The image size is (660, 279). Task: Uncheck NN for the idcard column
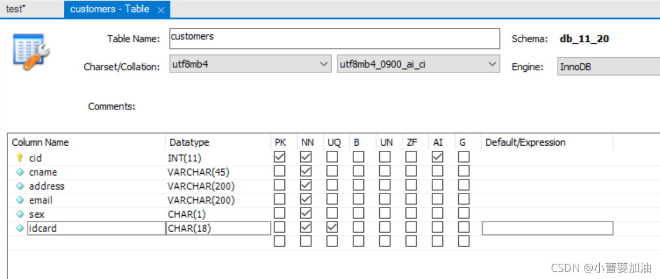click(x=306, y=228)
